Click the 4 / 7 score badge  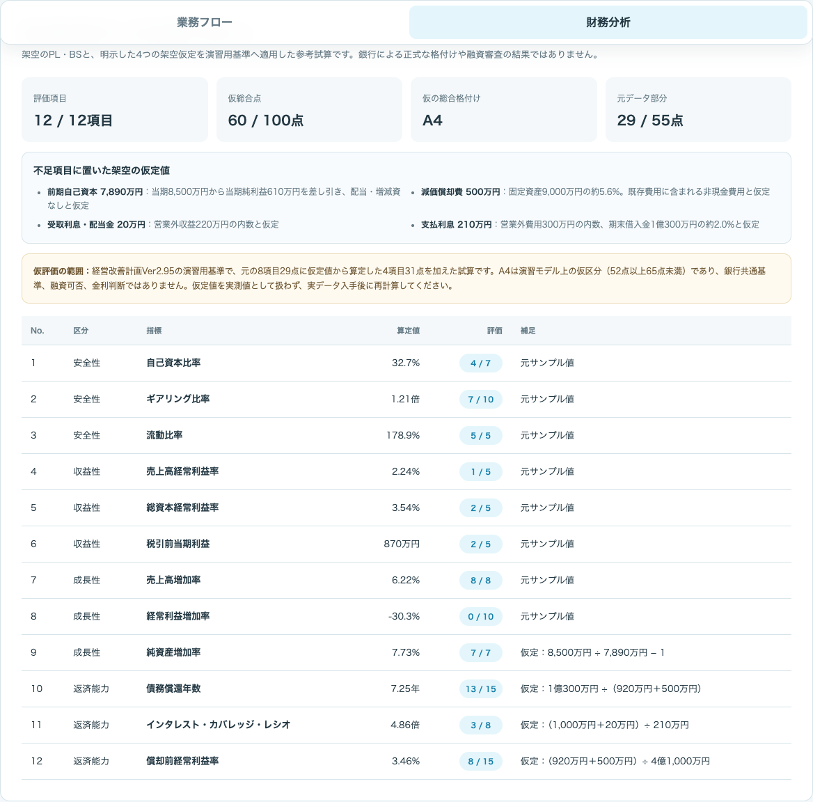click(481, 363)
